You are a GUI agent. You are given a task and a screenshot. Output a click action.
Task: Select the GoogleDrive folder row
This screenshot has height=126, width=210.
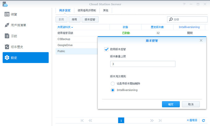[77, 45]
